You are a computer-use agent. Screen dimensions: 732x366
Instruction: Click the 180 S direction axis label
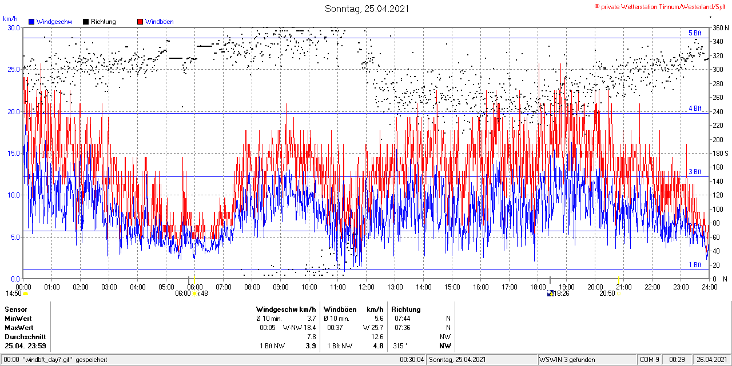pyautogui.click(x=720, y=153)
